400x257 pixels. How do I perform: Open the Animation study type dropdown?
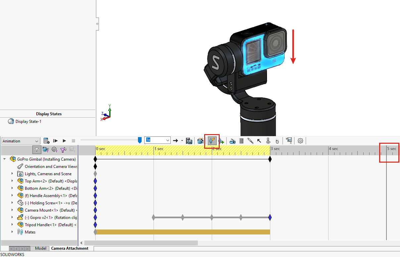click(x=20, y=141)
